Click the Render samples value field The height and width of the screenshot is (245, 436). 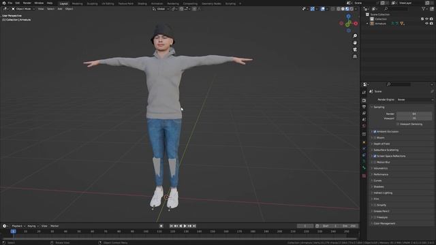tap(414, 114)
